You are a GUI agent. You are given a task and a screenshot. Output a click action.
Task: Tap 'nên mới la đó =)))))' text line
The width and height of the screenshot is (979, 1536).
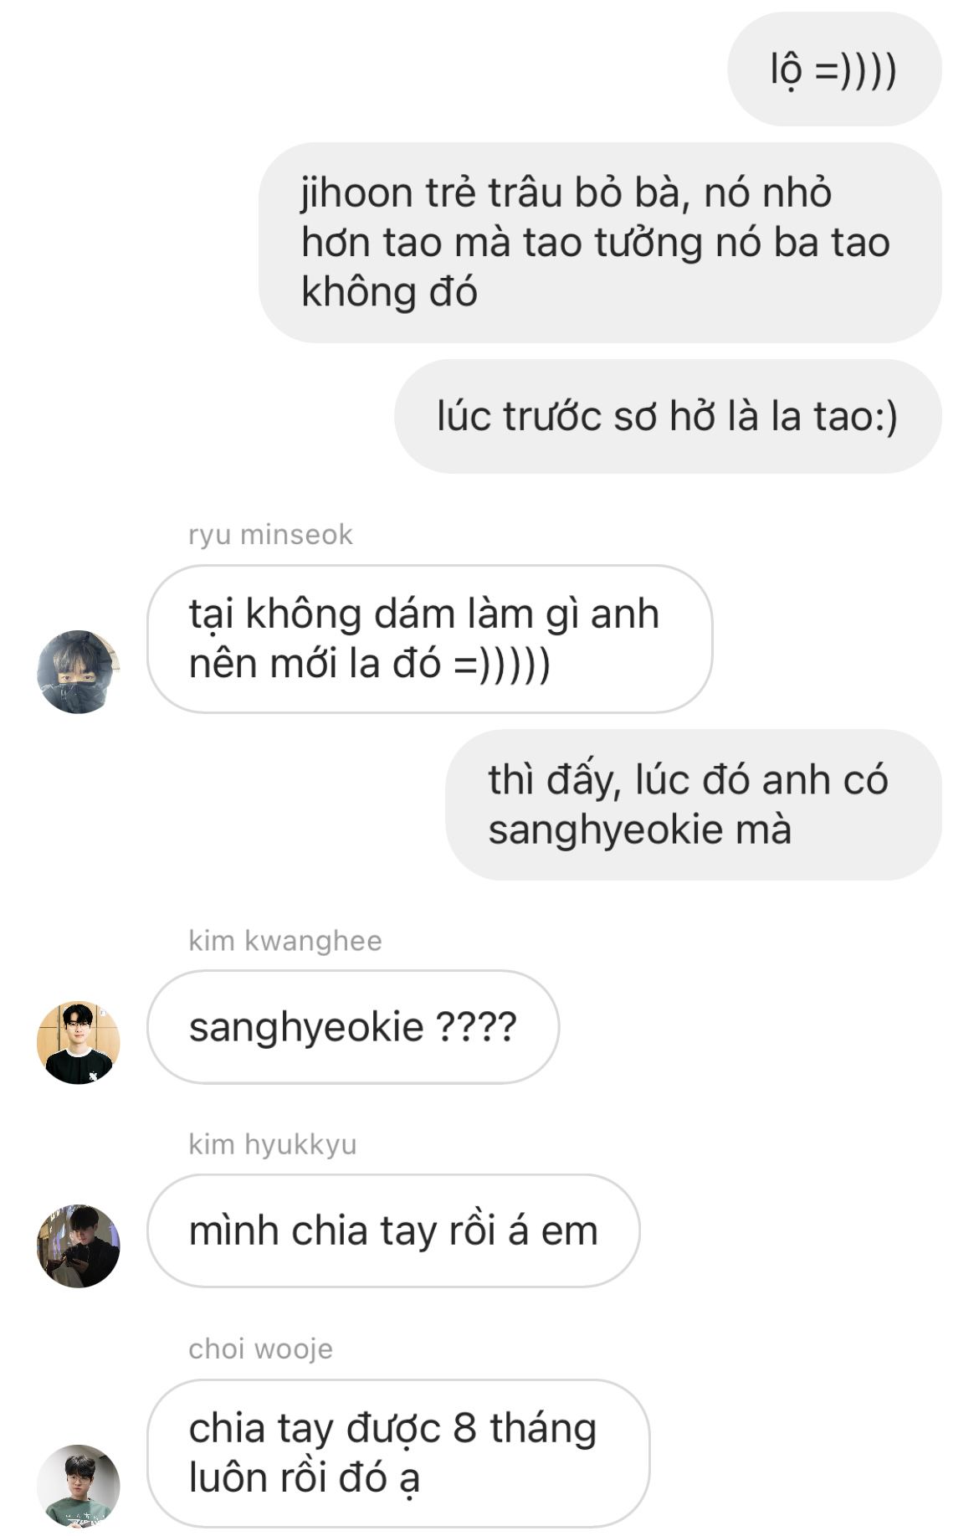pos(369,664)
